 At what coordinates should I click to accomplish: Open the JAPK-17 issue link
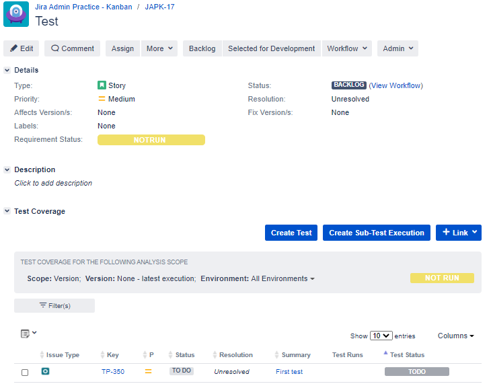[x=159, y=7]
